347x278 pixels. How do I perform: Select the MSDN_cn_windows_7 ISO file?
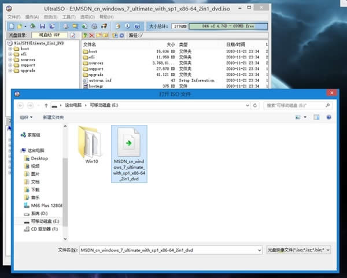(128, 152)
